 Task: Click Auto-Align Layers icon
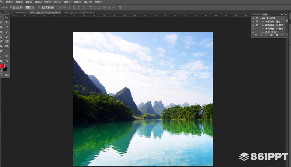pos(120,7)
